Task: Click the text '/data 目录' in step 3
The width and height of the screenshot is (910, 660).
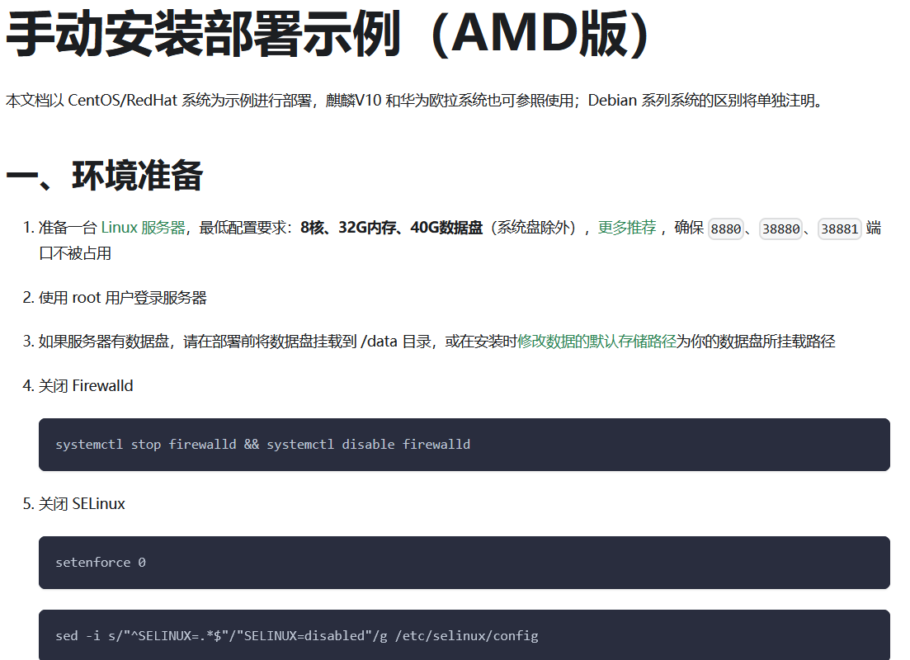Action: [x=396, y=342]
